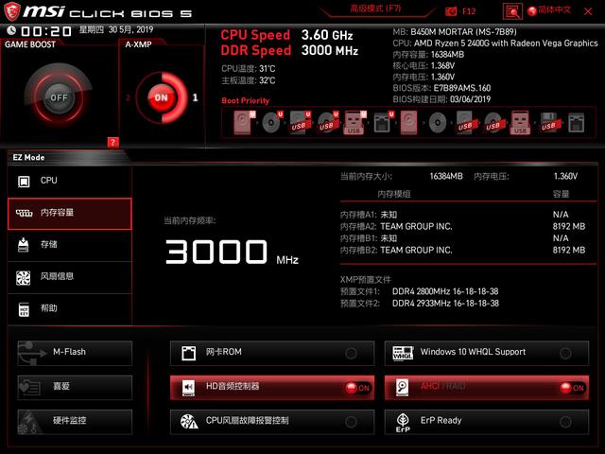Click the red language globe icon
This screenshot has height=454, width=605.
click(532, 10)
